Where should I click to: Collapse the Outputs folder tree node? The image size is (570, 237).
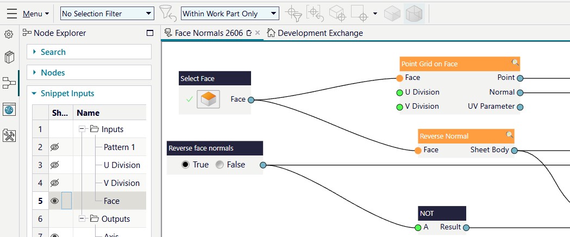click(82, 219)
